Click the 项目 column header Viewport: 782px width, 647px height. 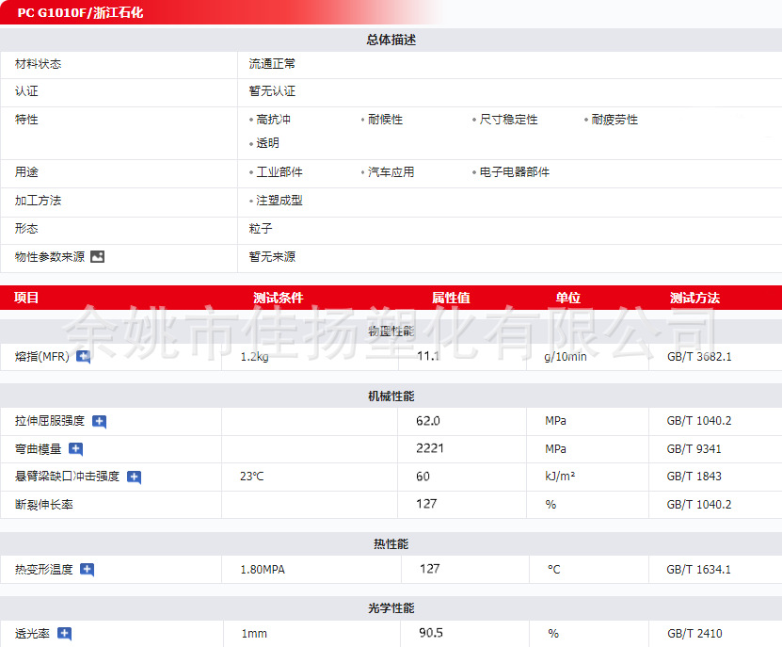[26, 298]
